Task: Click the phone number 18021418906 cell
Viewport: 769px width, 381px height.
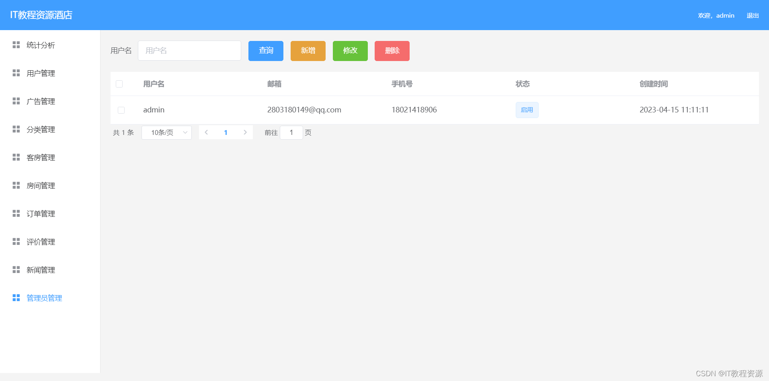Action: pyautogui.click(x=414, y=110)
